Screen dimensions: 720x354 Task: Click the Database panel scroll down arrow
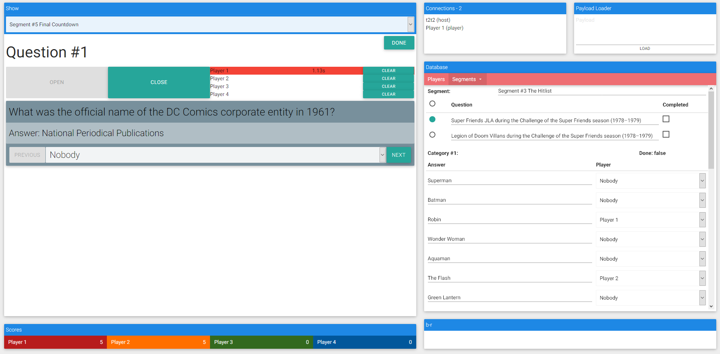pos(711,306)
